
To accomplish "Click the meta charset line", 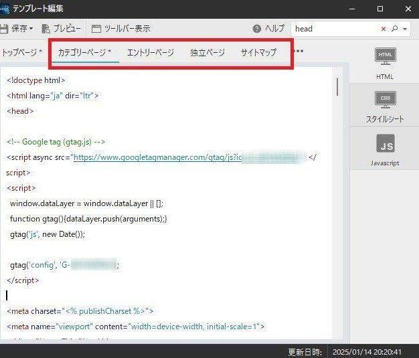I will (x=80, y=311).
